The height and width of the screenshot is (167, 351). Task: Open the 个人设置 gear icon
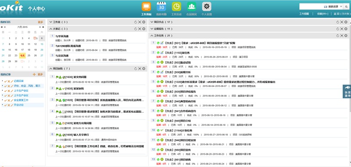(x=207, y=7)
